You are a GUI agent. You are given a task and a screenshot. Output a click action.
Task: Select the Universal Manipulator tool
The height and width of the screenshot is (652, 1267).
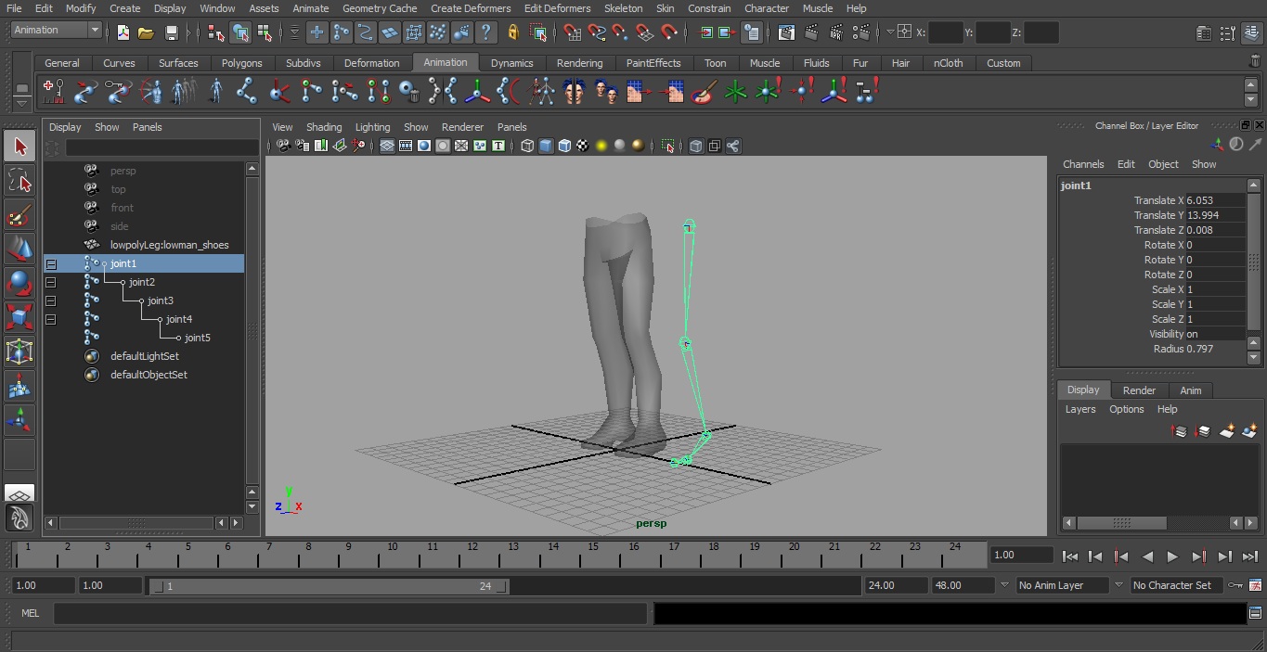coord(19,352)
